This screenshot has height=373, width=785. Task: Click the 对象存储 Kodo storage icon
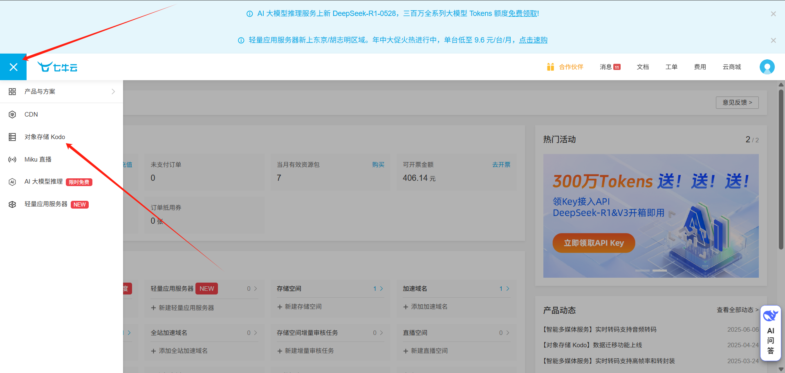click(12, 137)
